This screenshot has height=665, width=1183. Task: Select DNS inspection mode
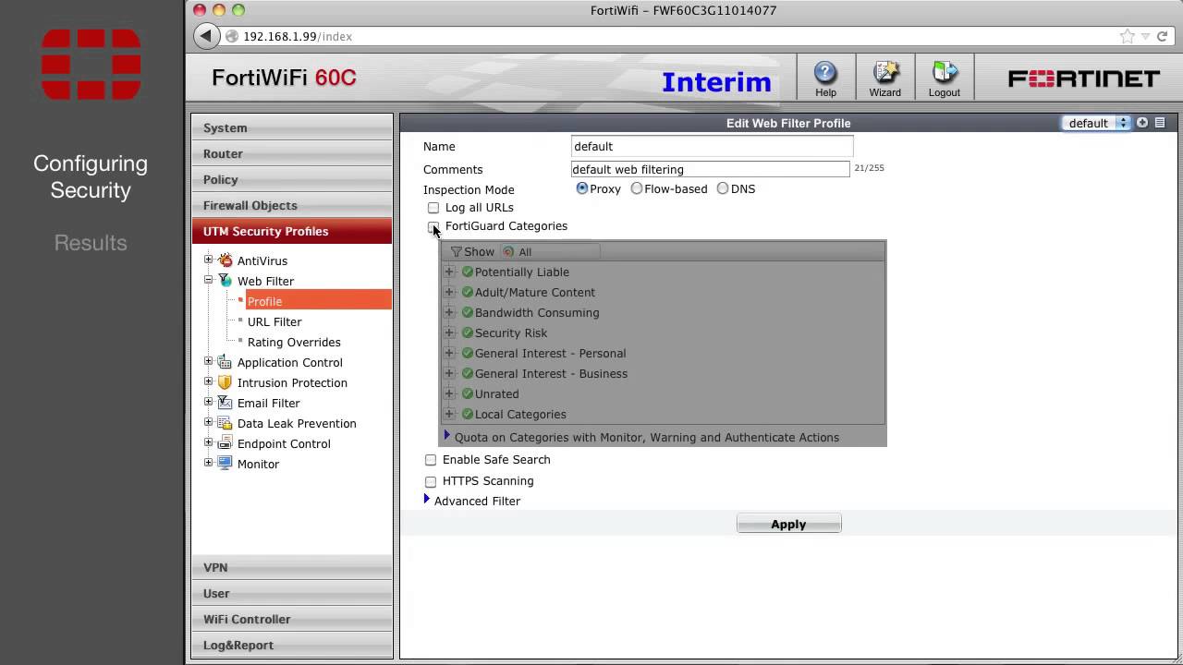click(x=723, y=188)
